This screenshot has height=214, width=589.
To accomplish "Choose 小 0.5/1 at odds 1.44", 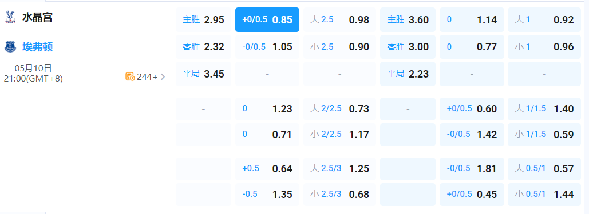I will point(544,195).
